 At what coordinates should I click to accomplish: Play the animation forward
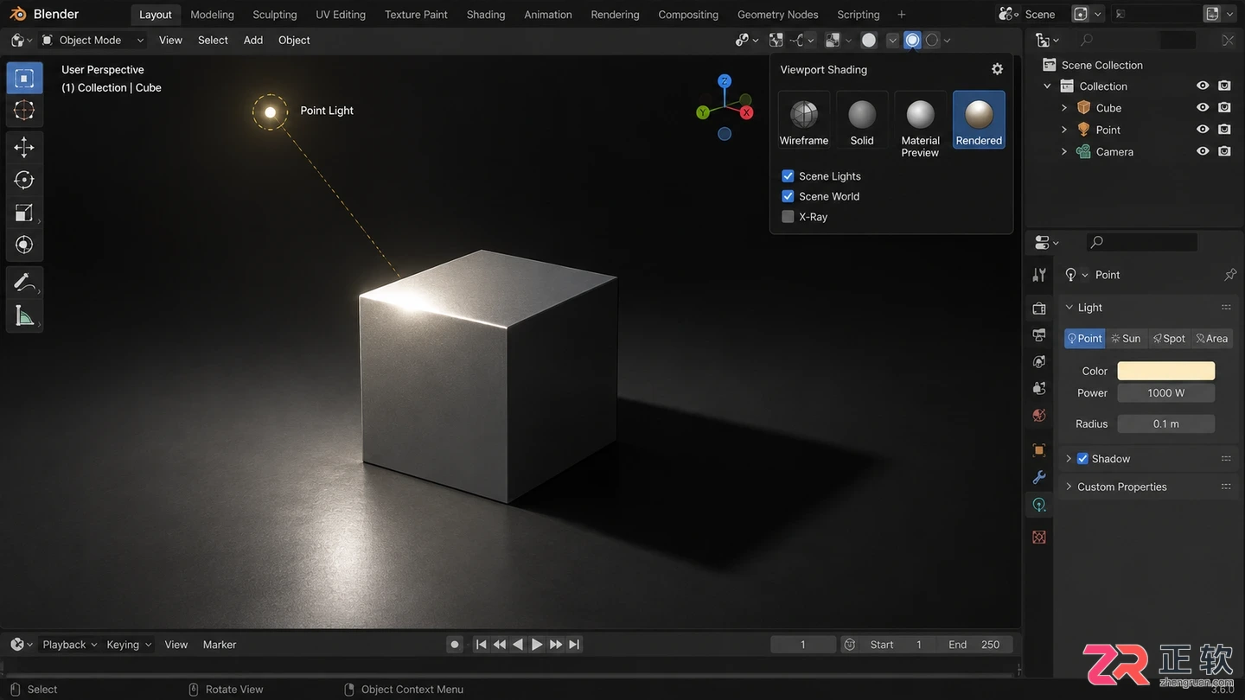pyautogui.click(x=537, y=645)
